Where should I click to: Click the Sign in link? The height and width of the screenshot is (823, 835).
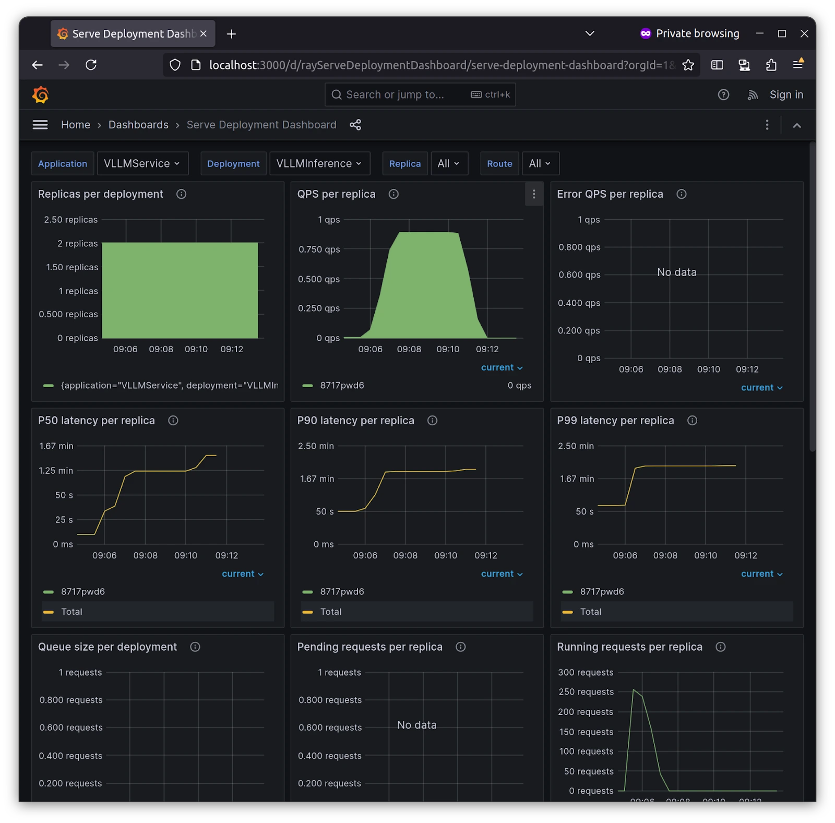pos(786,95)
